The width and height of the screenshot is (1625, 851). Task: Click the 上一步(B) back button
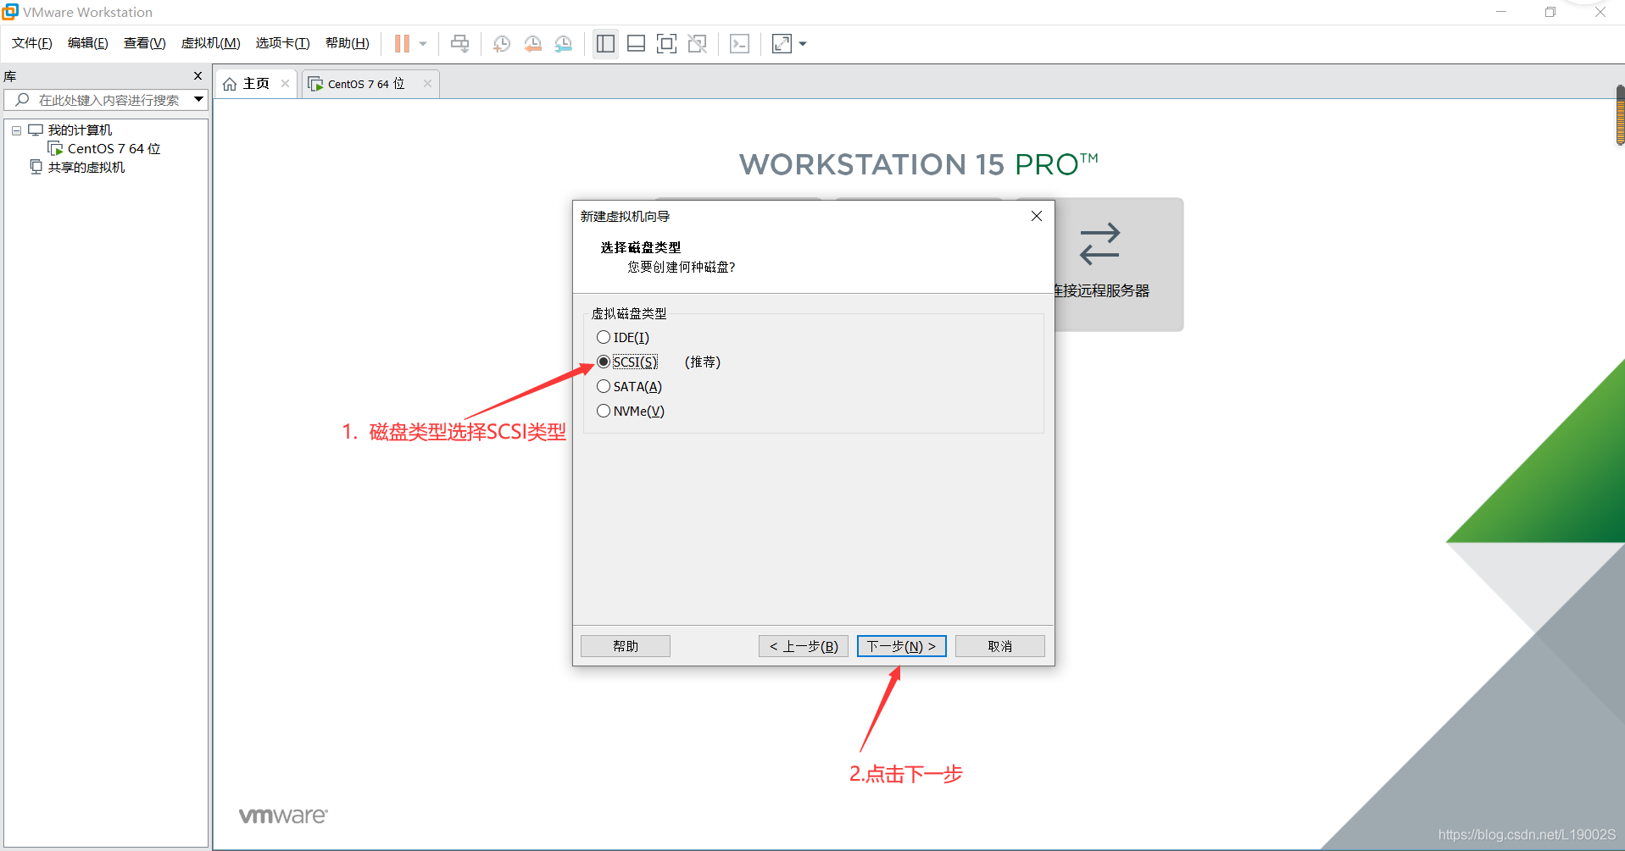pos(804,646)
